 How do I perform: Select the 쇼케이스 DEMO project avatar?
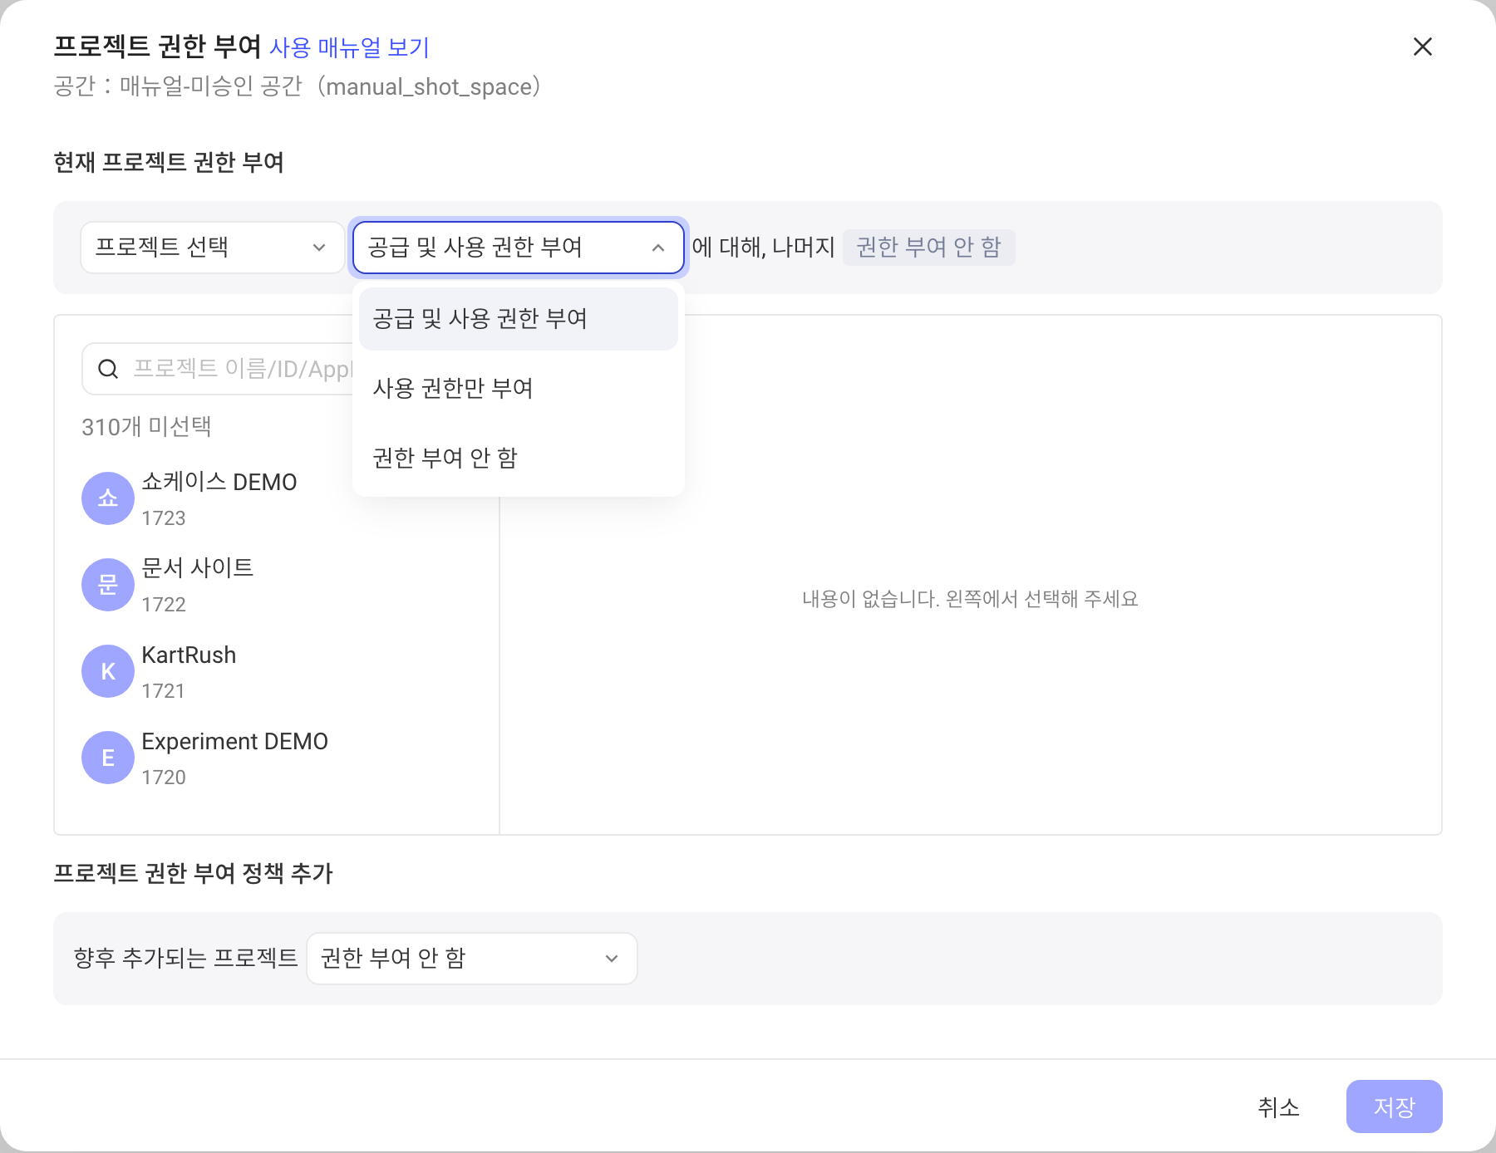(x=108, y=498)
